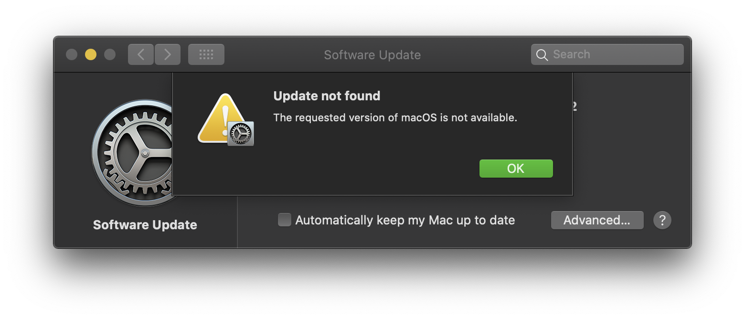Click the "Update not found" heading
This screenshot has width=745, height=319.
(327, 96)
